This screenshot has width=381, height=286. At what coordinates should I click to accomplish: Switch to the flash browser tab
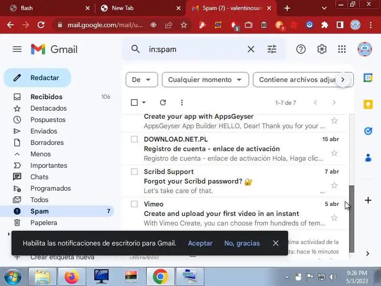click(x=50, y=8)
